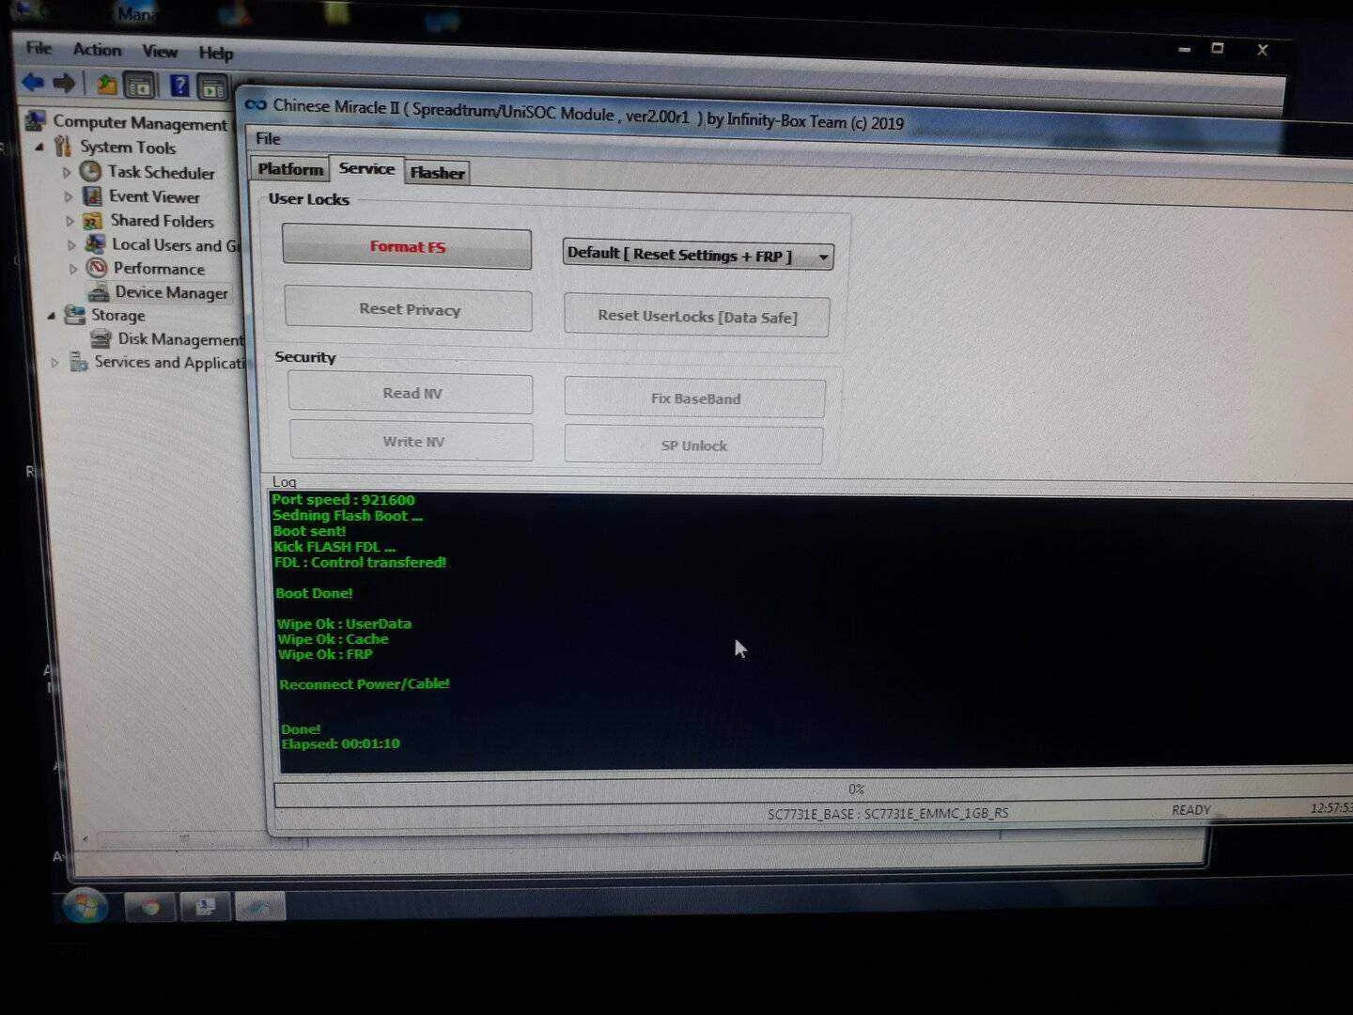Select the Shared Folders icon in tree
Viewport: 1353px width, 1015px height.
pyautogui.click(x=92, y=221)
